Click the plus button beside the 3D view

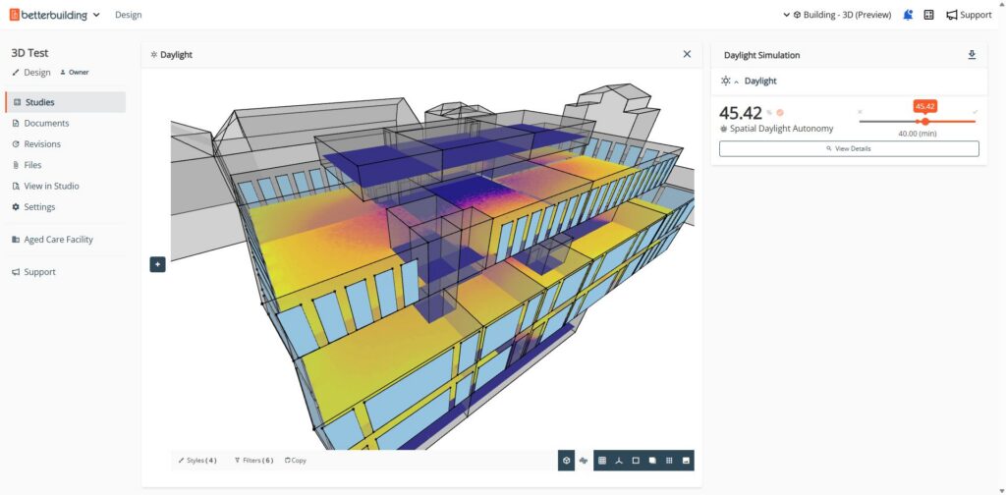tap(158, 264)
